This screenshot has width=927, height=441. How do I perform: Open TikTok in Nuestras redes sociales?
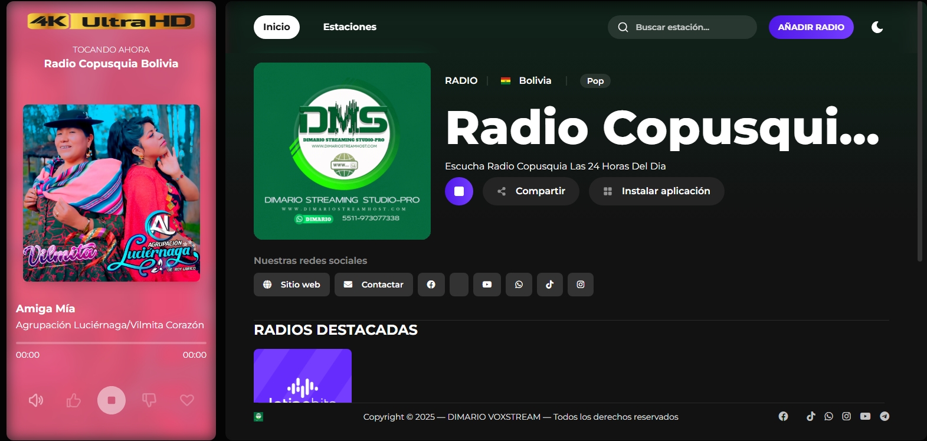tap(550, 285)
